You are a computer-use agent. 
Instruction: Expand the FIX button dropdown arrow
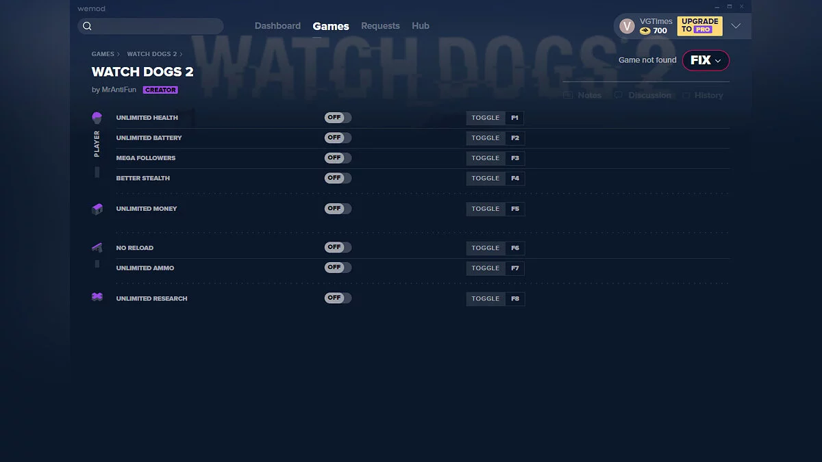717,60
